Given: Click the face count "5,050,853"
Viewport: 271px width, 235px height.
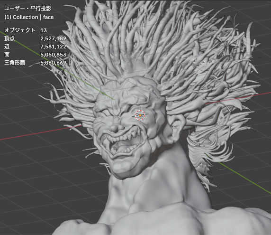Looking at the screenshot, I should click(53, 55).
